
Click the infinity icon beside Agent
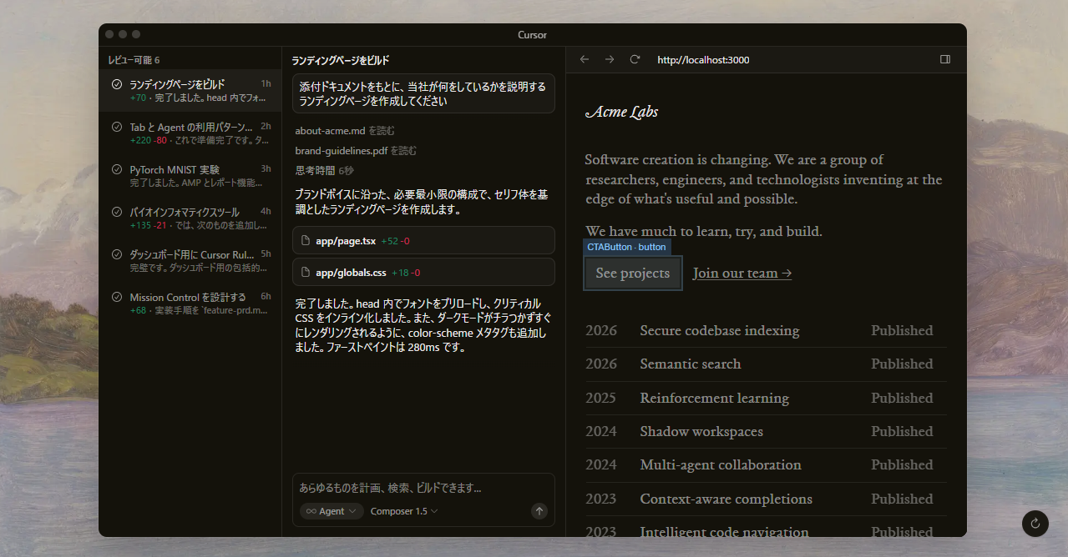point(309,511)
